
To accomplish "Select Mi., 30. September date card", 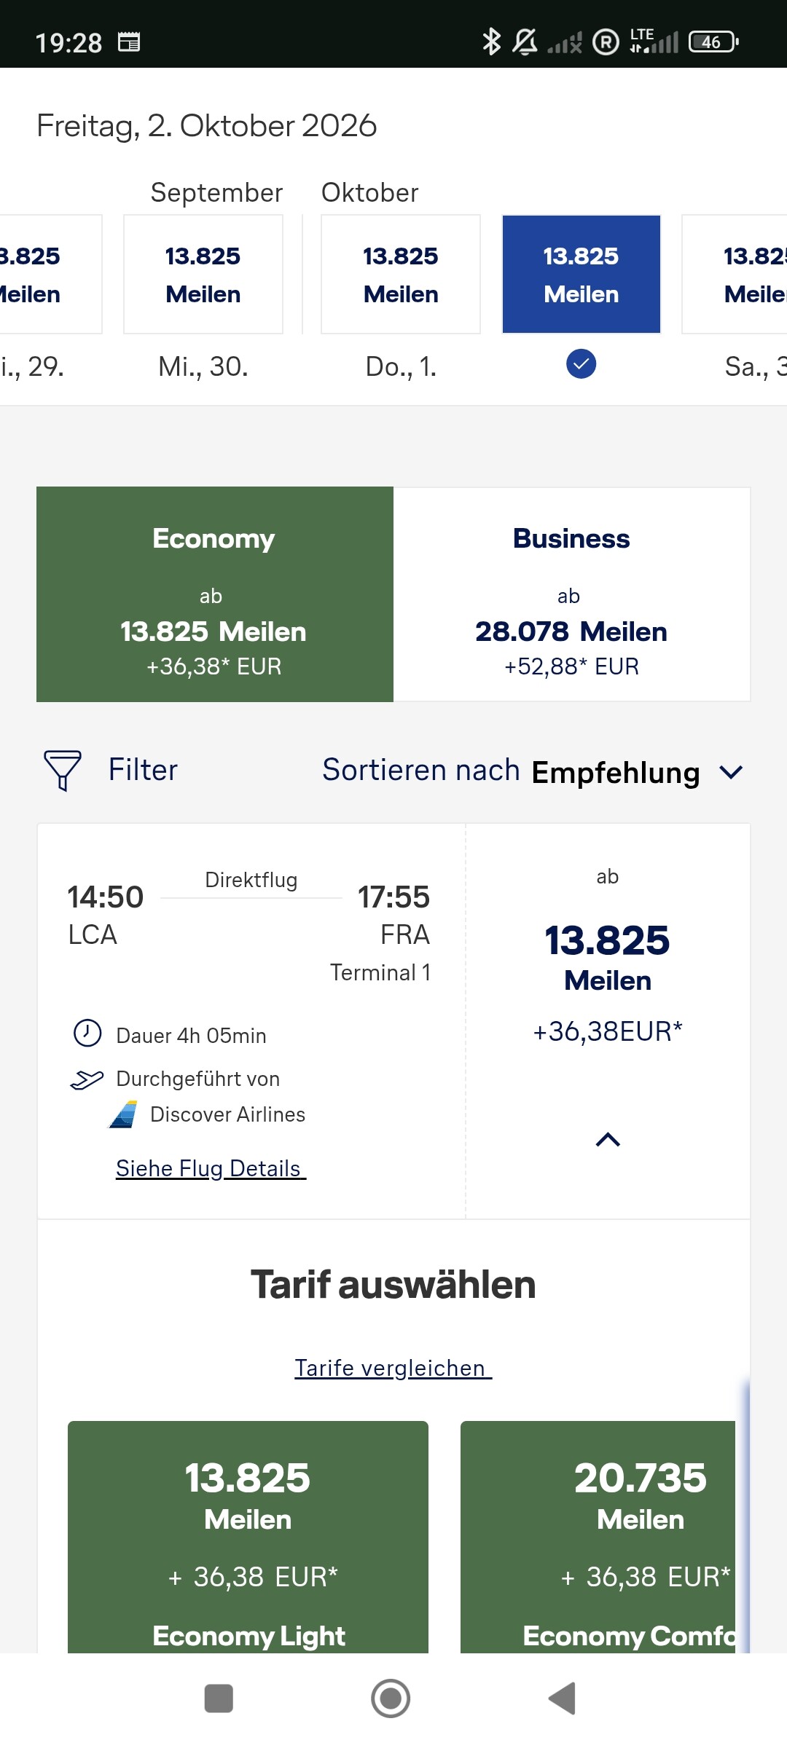I will (203, 275).
